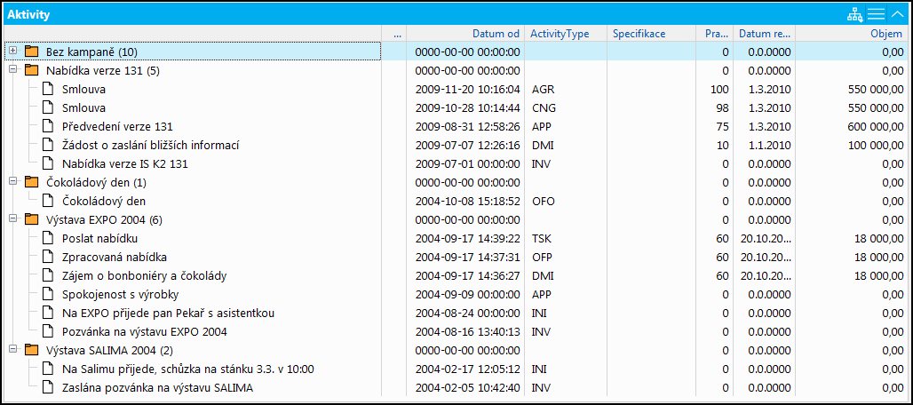Select Zaslána pozvánka na výstavu SALIMA activity

point(456,387)
